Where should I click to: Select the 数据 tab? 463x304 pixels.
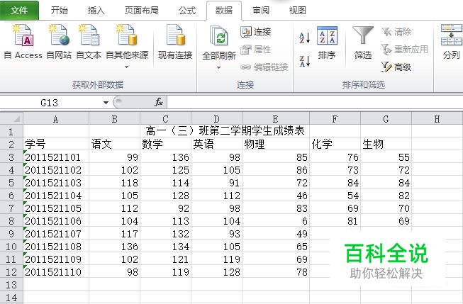point(224,11)
